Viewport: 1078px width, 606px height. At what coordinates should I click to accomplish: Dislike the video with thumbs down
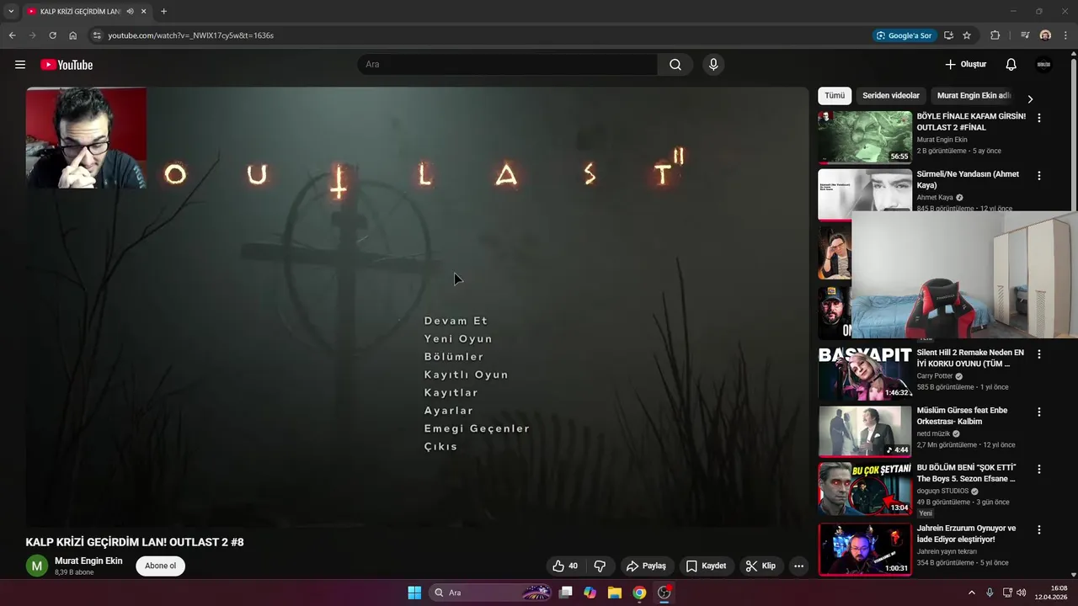[x=600, y=566]
